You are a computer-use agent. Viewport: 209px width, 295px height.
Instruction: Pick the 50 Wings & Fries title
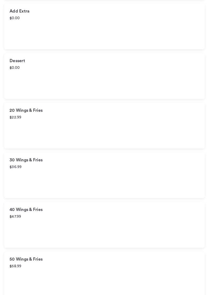pos(26,259)
